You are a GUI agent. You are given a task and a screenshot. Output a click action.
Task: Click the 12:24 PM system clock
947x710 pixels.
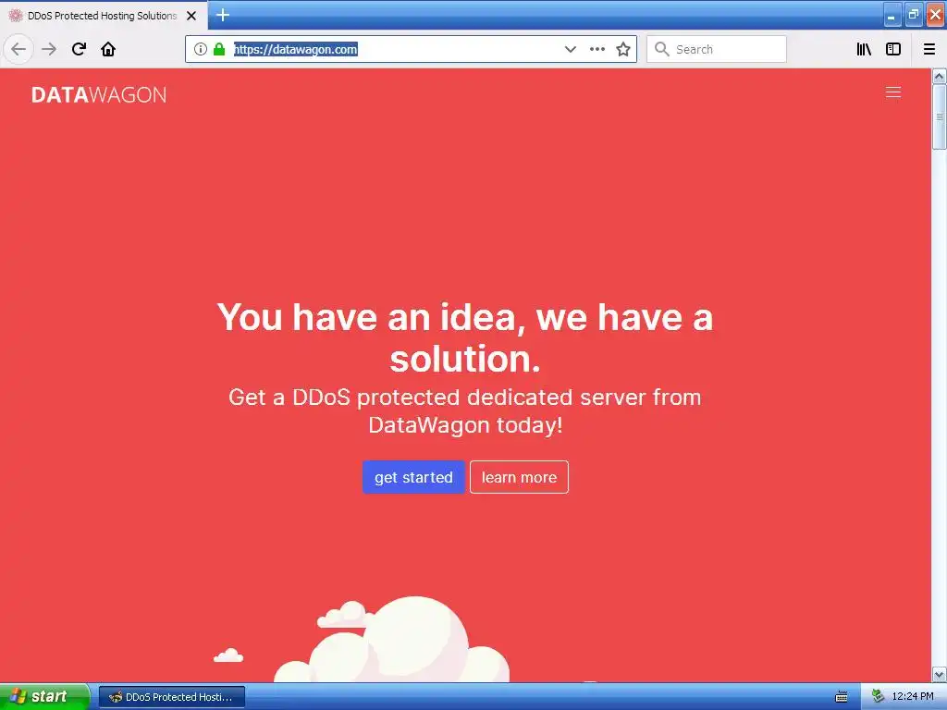pyautogui.click(x=913, y=697)
